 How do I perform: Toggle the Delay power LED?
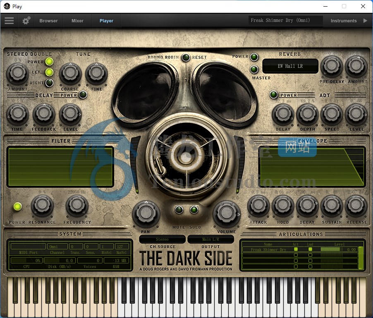click(x=83, y=95)
